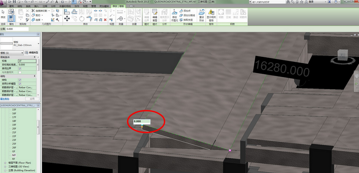This screenshot has width=359, height=173.
Task: Click the Properties help link
Action: click(4, 99)
